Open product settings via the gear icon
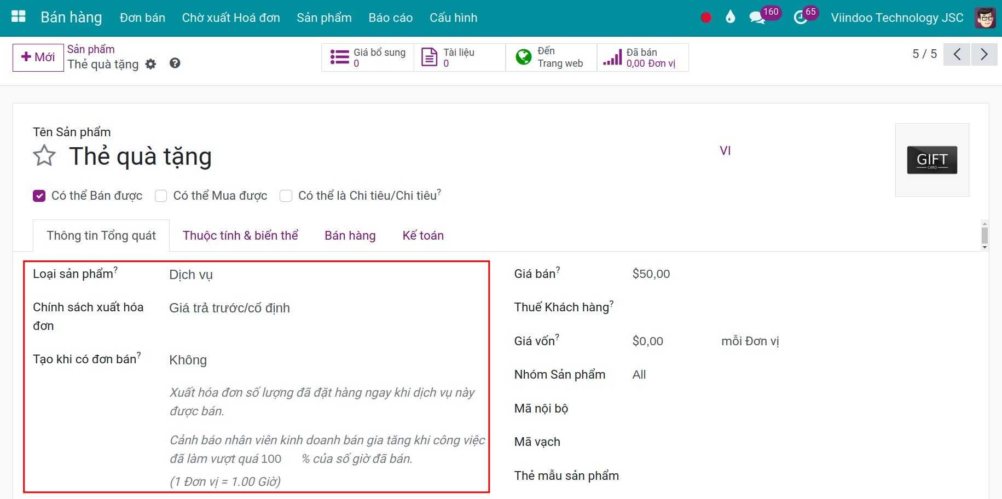This screenshot has height=499, width=1002. [x=150, y=64]
